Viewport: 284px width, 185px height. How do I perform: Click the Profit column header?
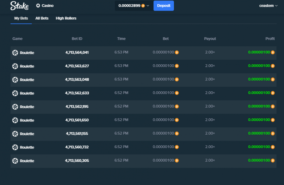(270, 39)
